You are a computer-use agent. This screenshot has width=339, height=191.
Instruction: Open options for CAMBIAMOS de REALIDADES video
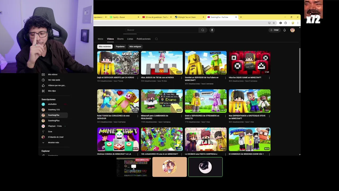[181, 116]
